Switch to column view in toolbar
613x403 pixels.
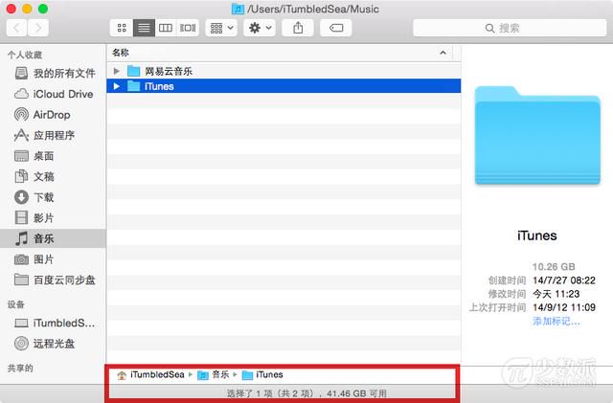pyautogui.click(x=166, y=28)
